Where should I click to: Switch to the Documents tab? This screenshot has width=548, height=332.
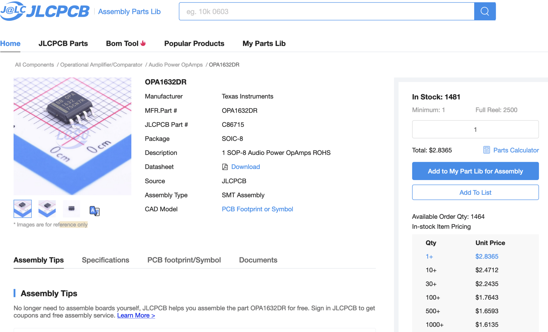[x=258, y=260]
